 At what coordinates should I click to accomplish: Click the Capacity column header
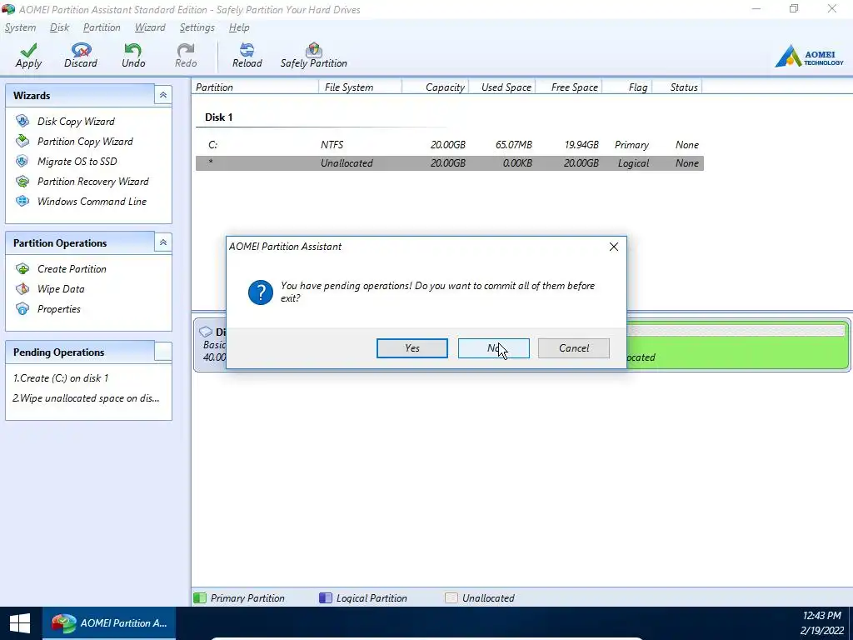(x=435, y=87)
